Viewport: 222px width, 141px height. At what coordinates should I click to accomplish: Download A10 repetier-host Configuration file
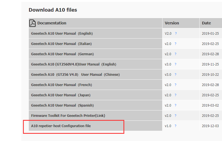[61, 126]
